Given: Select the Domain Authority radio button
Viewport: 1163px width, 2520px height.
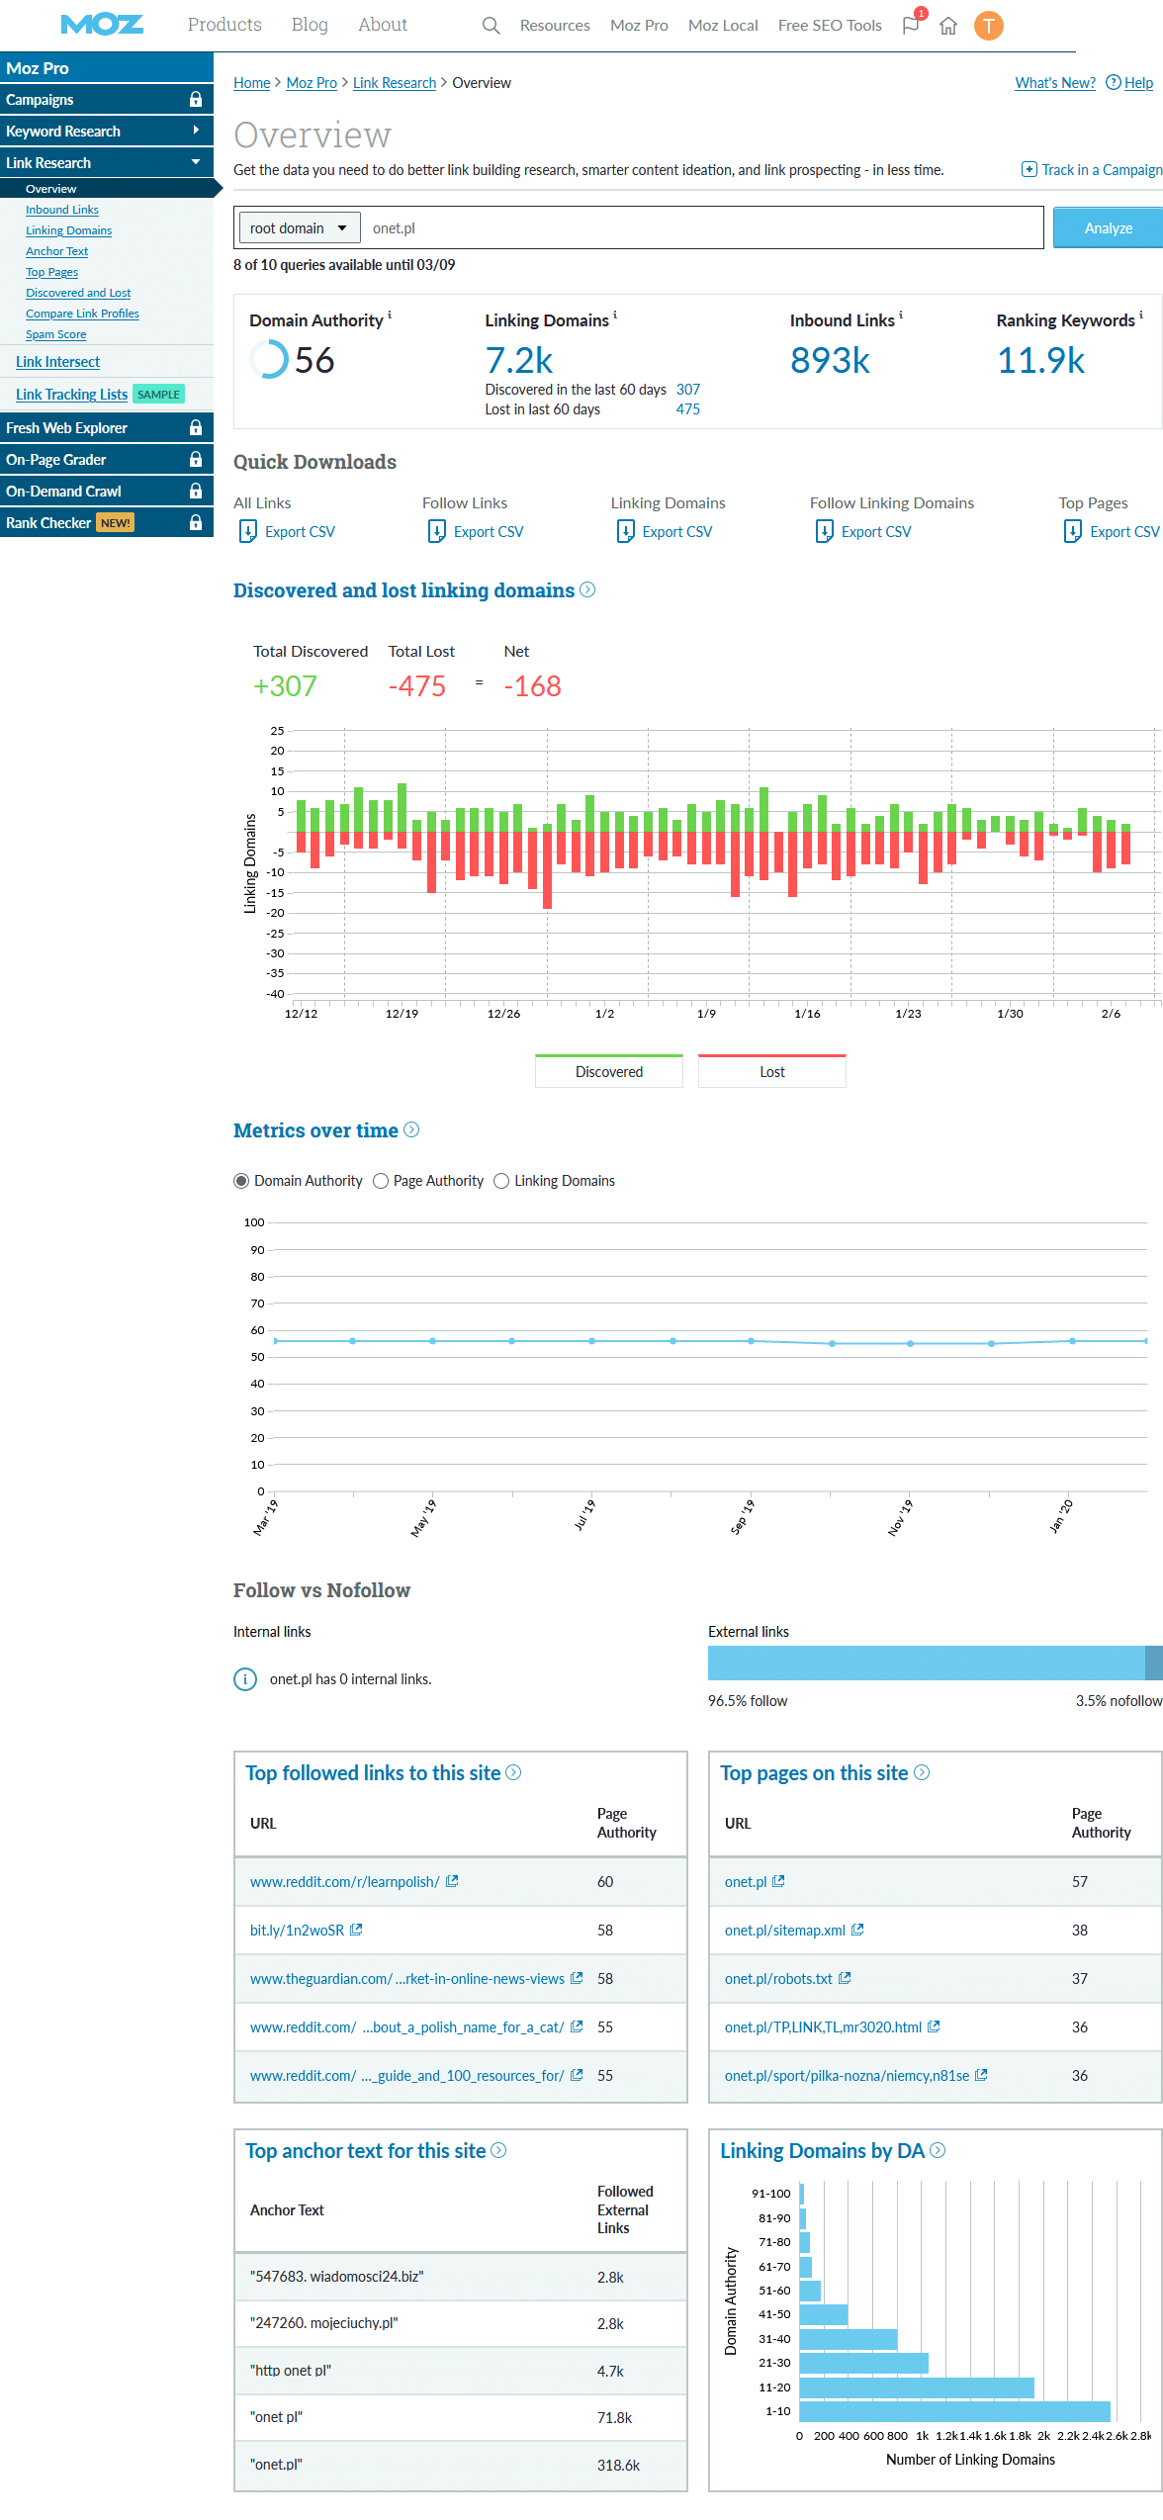Looking at the screenshot, I should coord(241,1181).
